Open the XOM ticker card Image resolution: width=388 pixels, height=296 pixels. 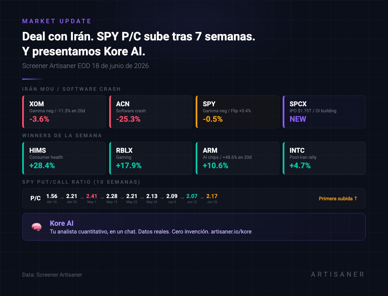(64, 112)
